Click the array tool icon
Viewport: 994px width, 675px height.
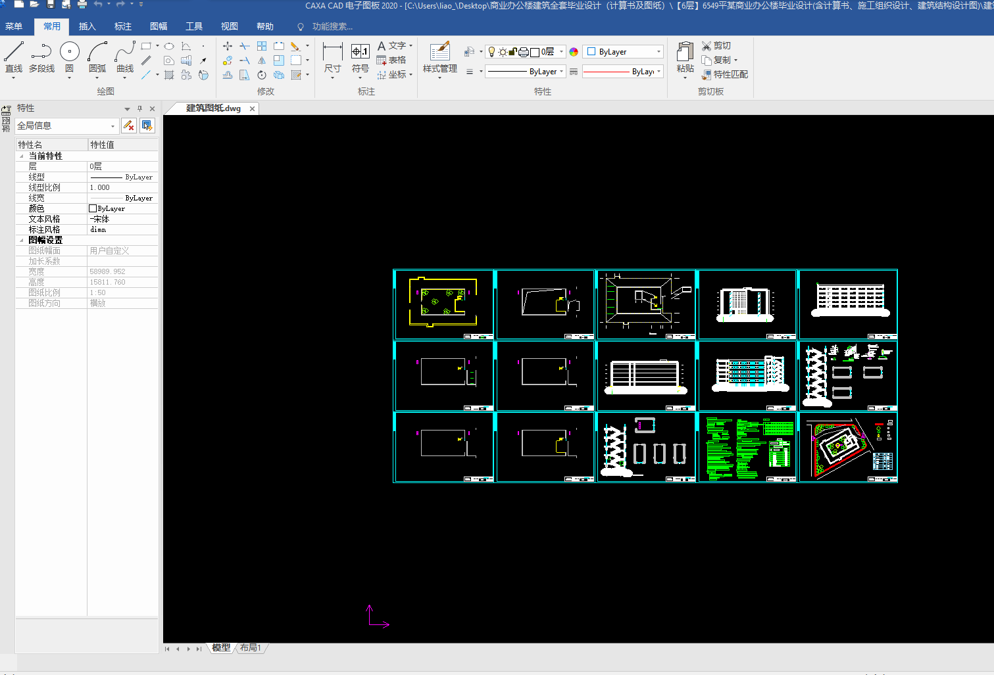click(x=262, y=46)
